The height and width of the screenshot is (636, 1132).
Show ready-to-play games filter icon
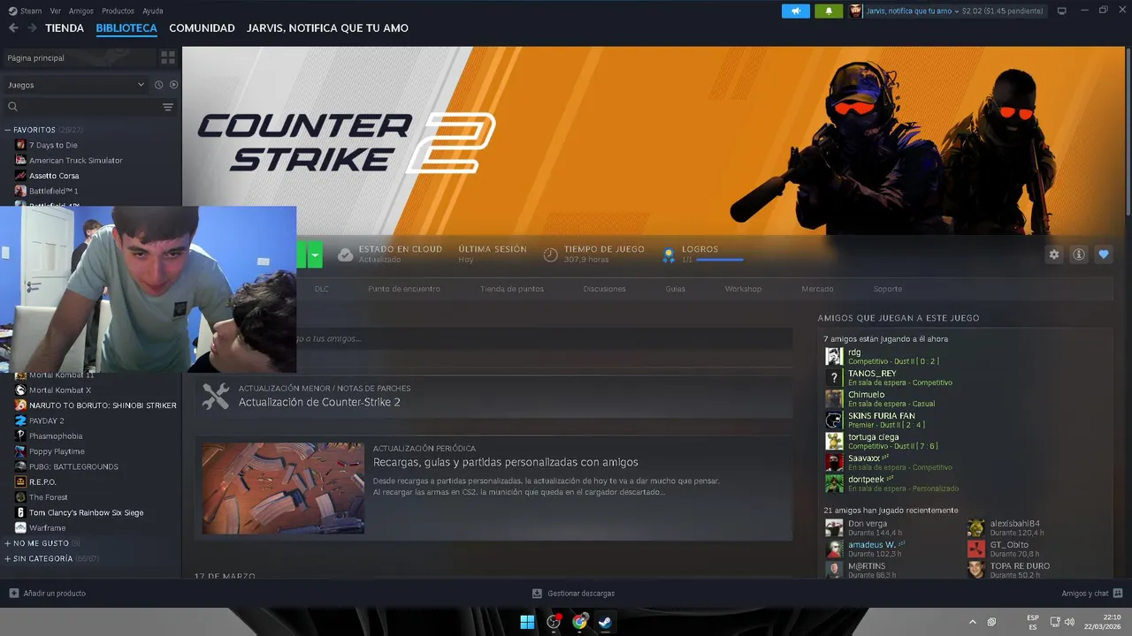point(173,85)
